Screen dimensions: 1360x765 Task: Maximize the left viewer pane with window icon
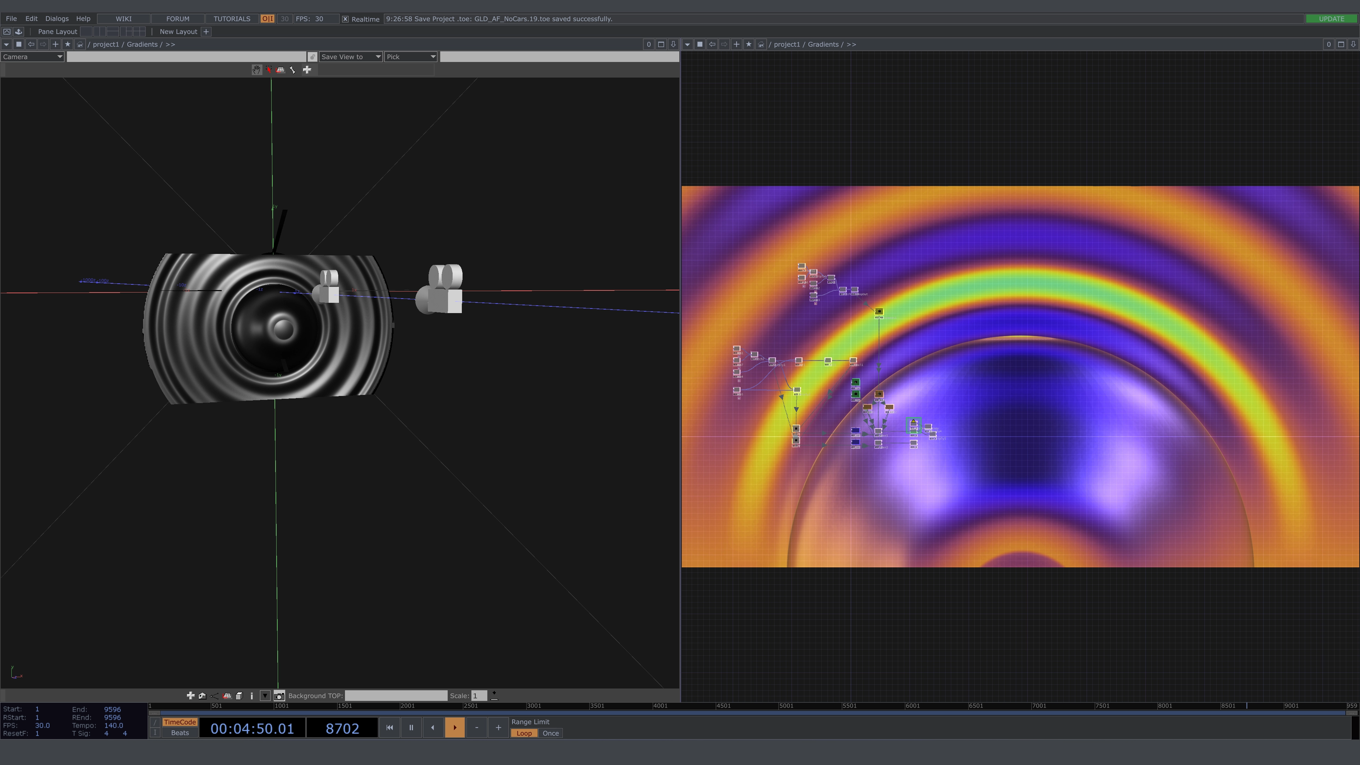click(661, 44)
